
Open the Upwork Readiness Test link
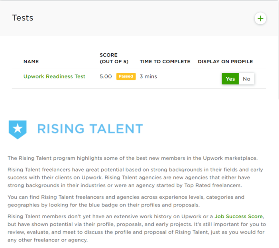54,76
